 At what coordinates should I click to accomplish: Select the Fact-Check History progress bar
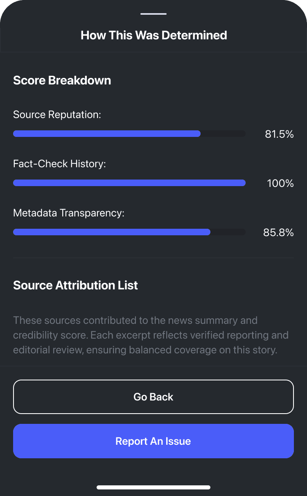pyautogui.click(x=129, y=183)
